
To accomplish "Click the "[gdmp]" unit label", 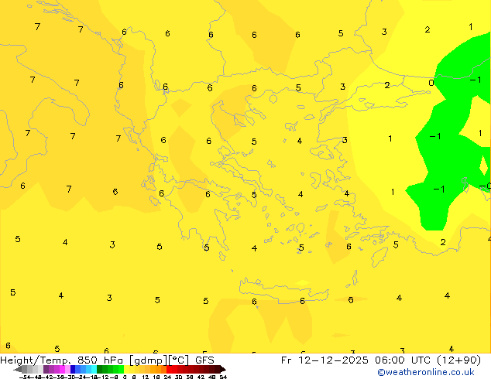I will pos(149,360).
